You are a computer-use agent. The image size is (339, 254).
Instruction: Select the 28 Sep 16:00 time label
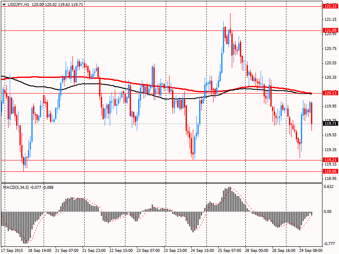pyautogui.click(x=283, y=251)
